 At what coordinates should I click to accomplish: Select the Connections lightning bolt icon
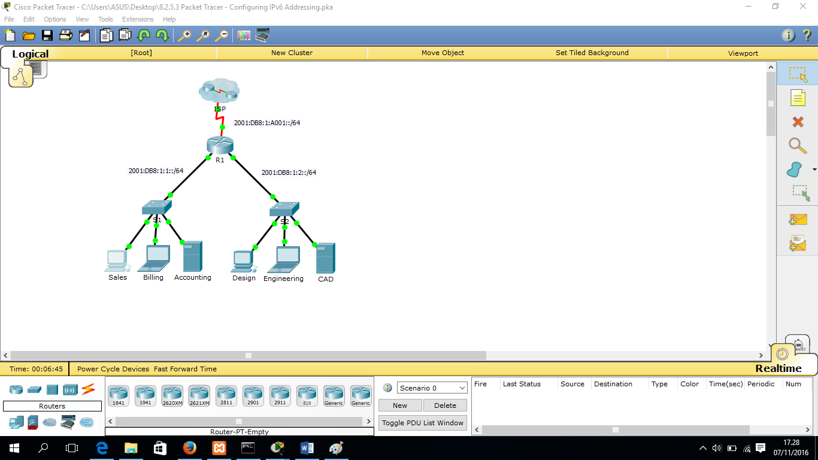(x=89, y=389)
